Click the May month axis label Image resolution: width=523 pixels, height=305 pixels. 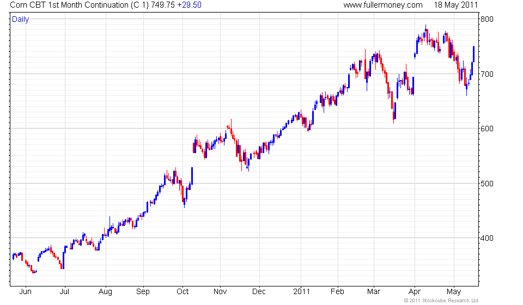454,292
